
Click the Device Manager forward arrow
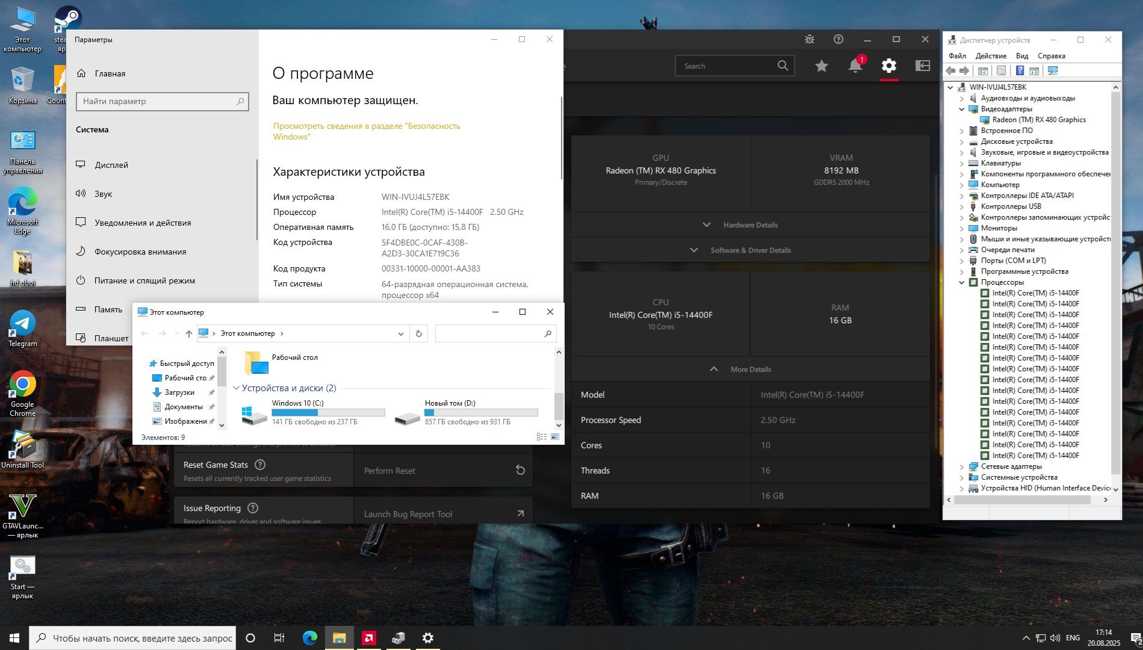[x=964, y=71]
